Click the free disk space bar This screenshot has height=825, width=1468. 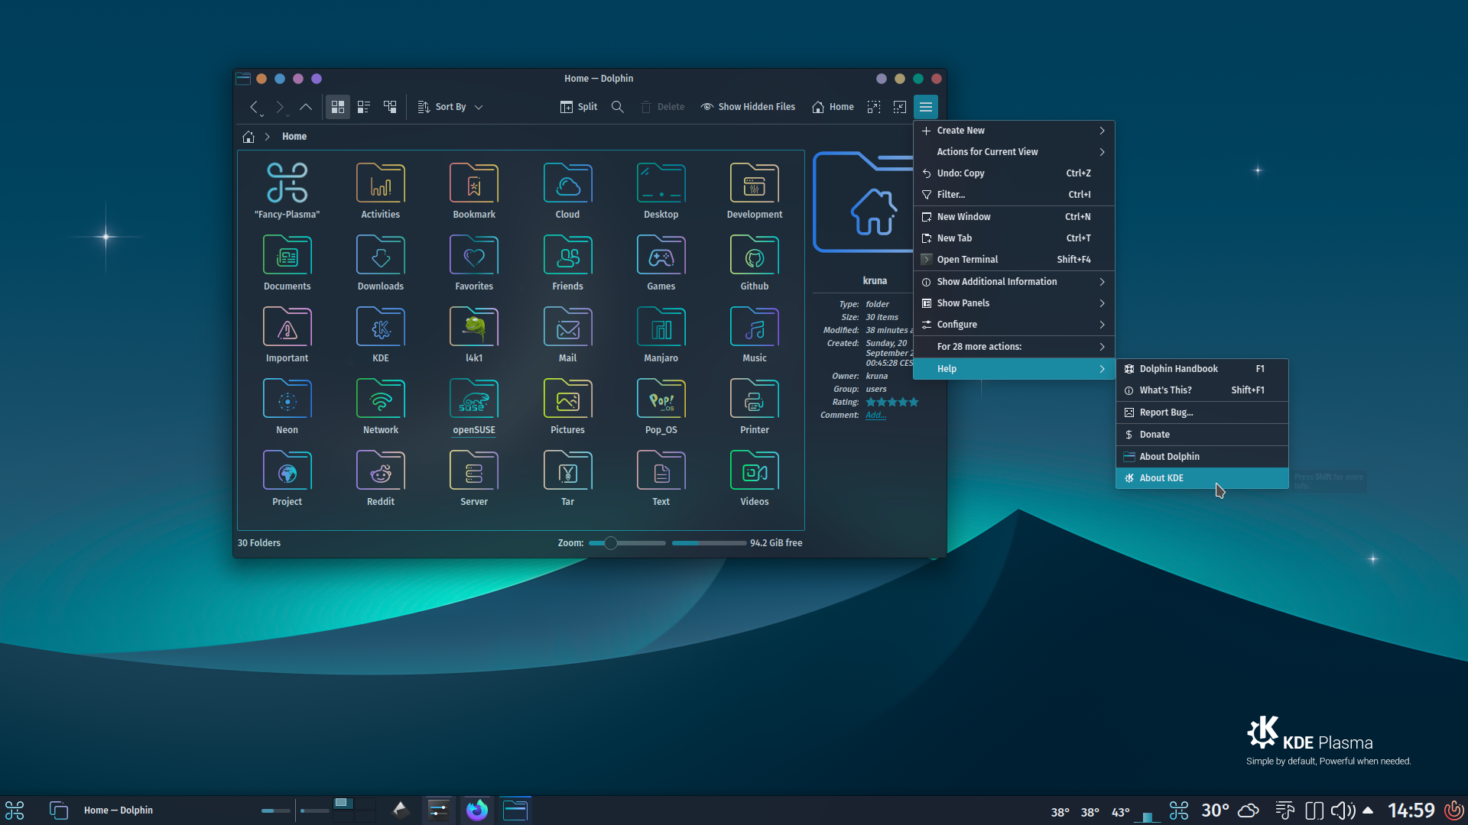pyautogui.click(x=709, y=543)
